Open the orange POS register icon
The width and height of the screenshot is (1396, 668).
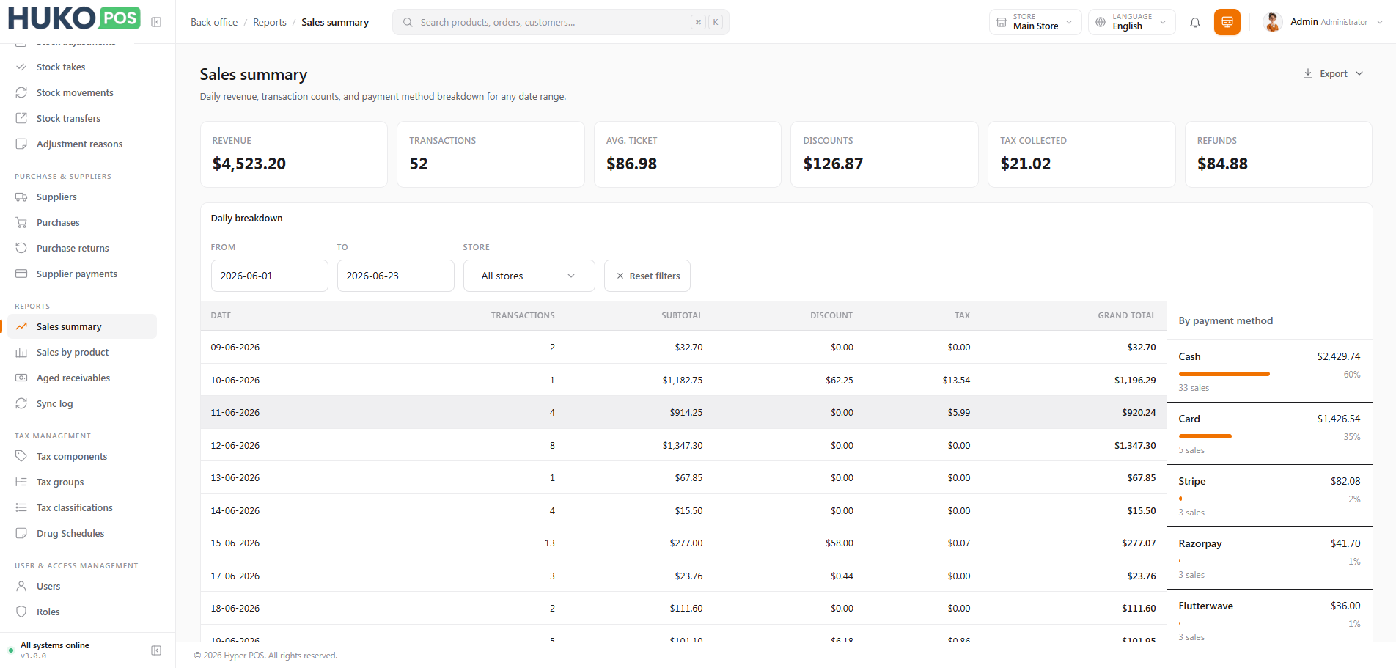(1227, 22)
